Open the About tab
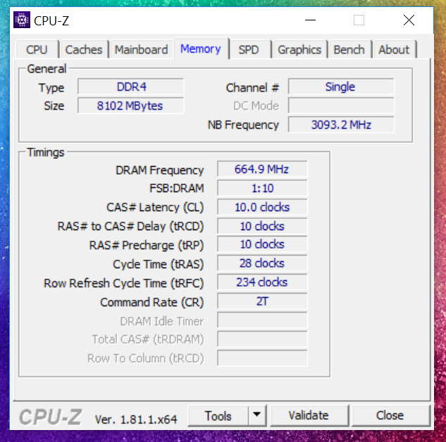 395,50
